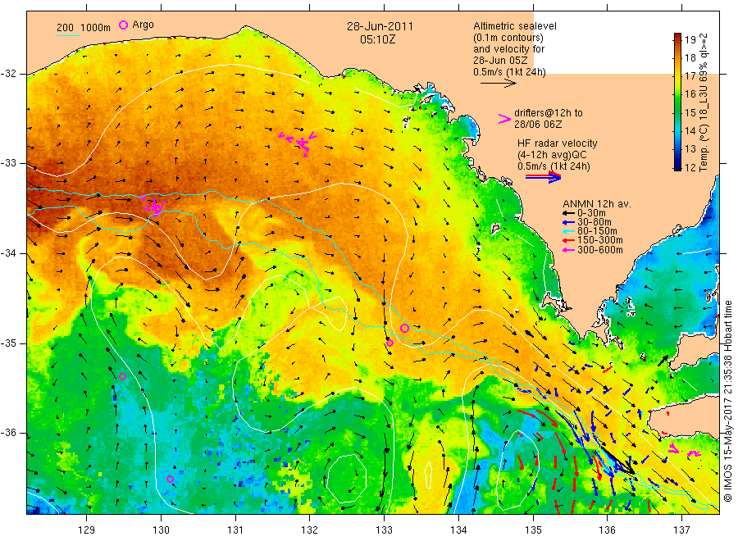
Task: Click the IMOS copyright timestamp text
Action: [728, 401]
